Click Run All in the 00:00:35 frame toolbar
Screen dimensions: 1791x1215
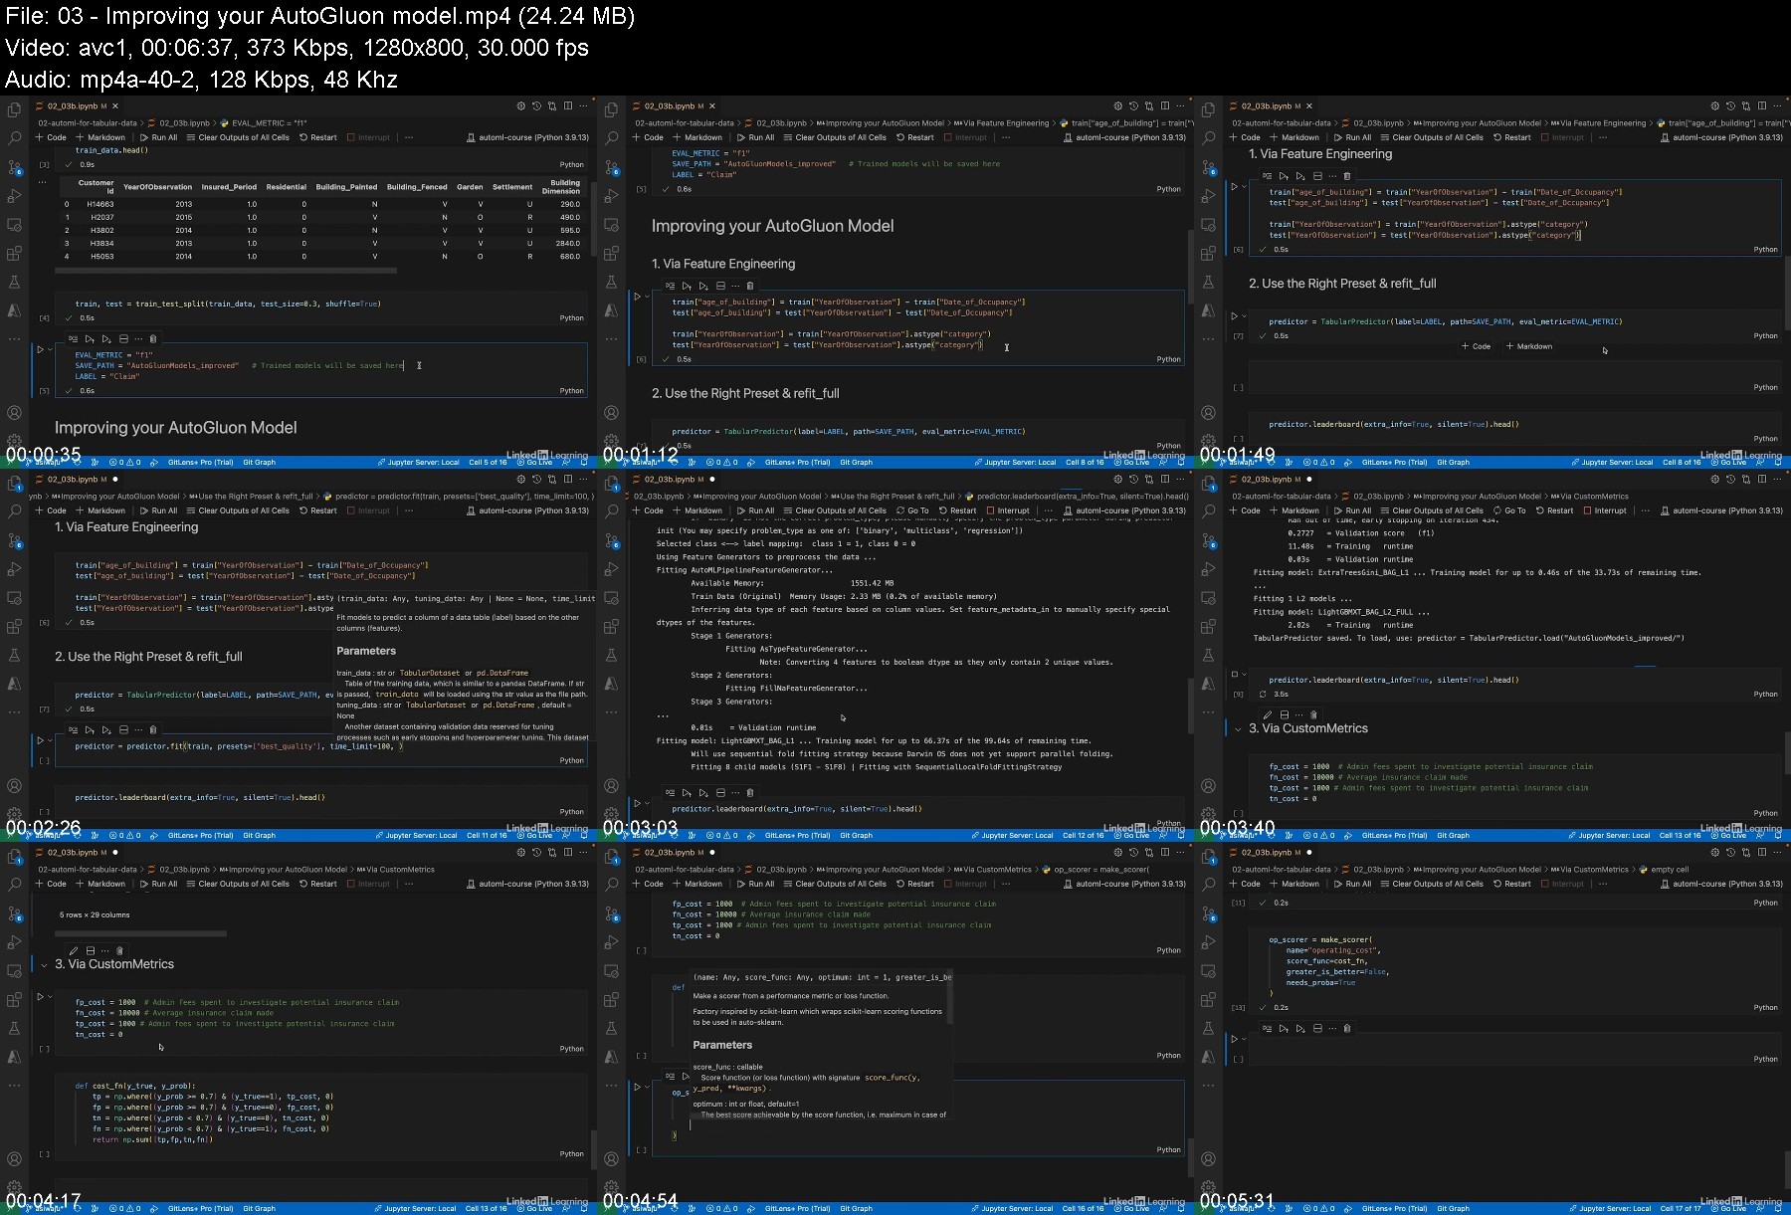coord(158,137)
